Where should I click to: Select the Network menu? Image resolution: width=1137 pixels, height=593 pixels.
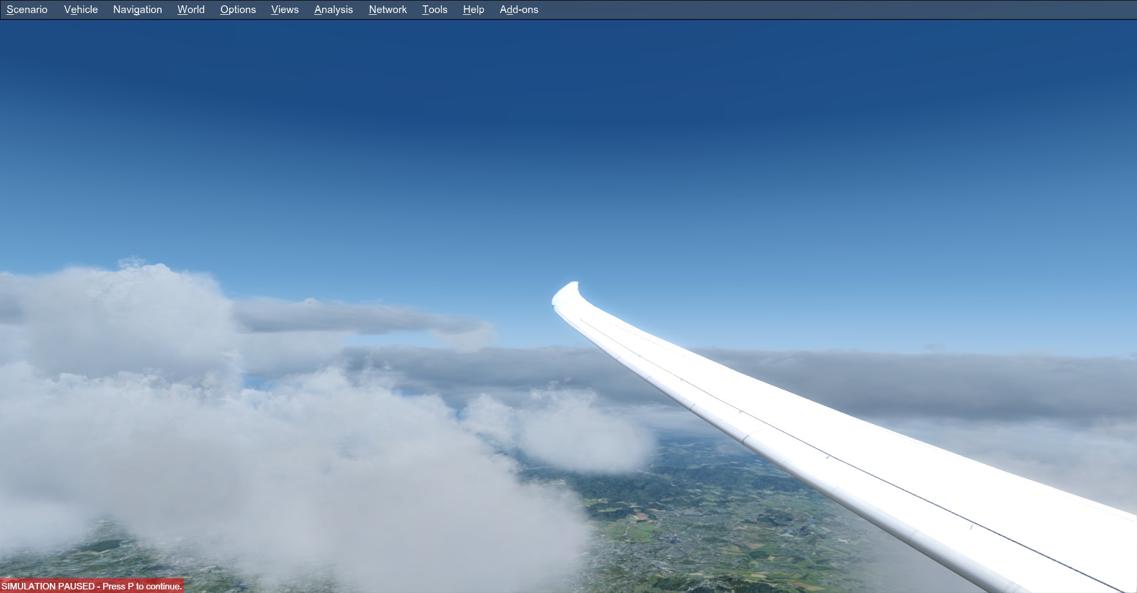click(387, 9)
